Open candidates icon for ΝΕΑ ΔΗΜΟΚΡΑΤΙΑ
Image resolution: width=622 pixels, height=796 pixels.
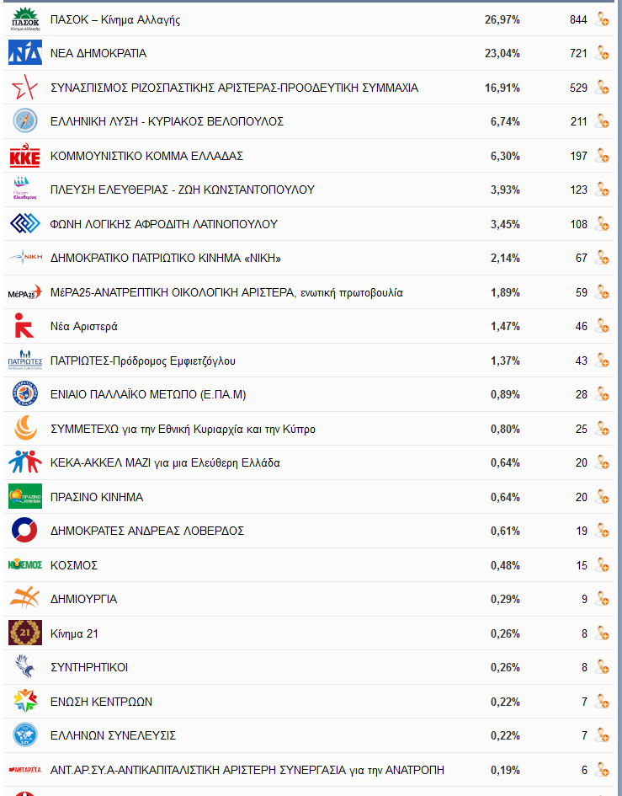[x=602, y=53]
